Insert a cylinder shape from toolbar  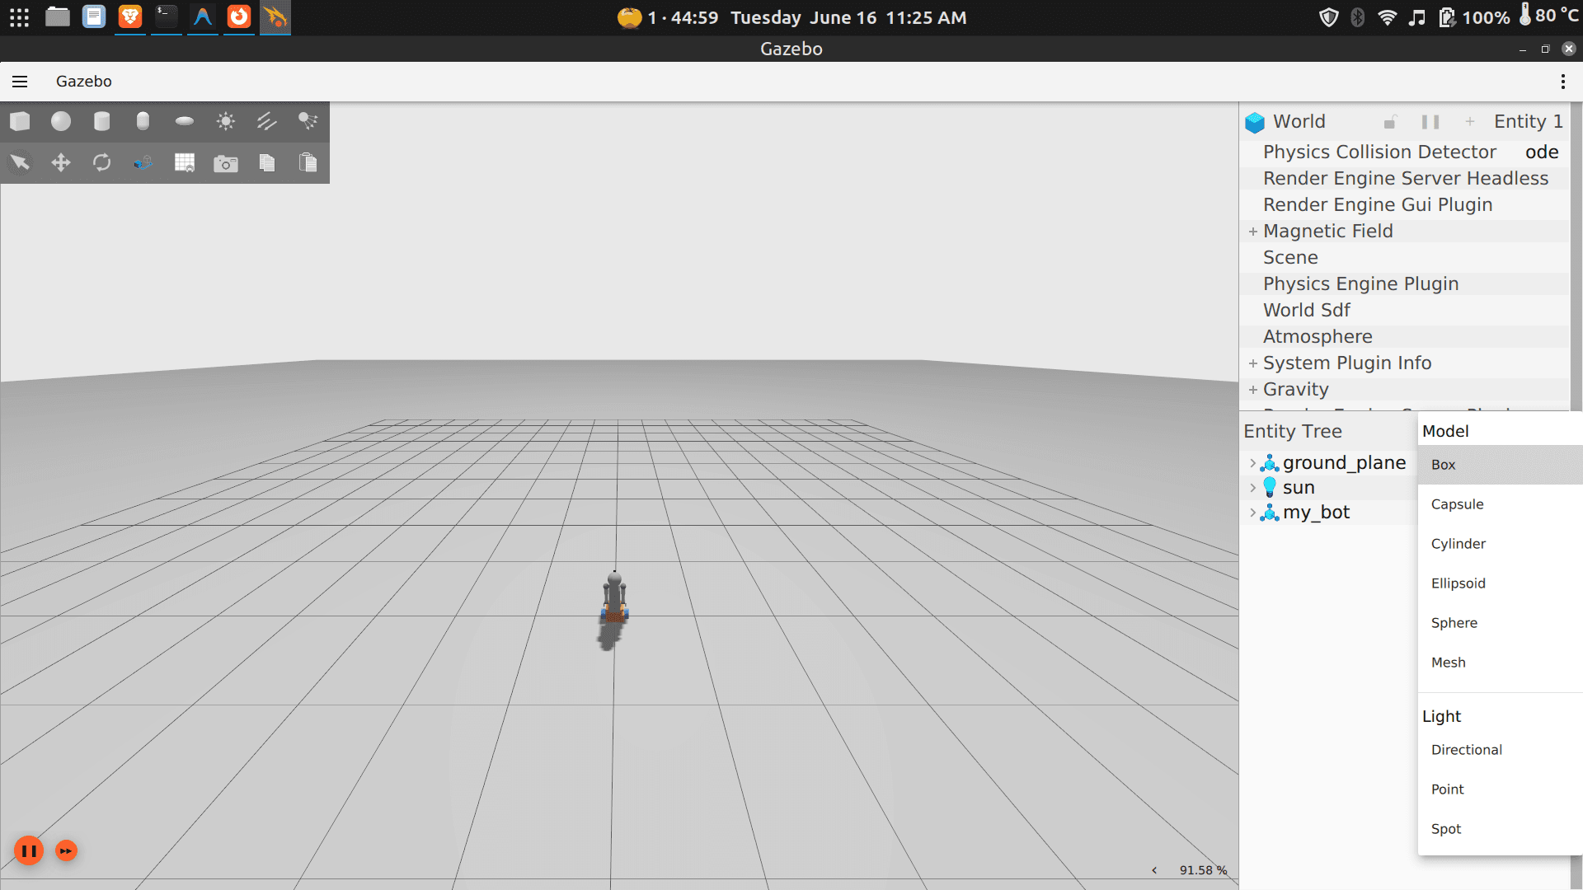(102, 122)
